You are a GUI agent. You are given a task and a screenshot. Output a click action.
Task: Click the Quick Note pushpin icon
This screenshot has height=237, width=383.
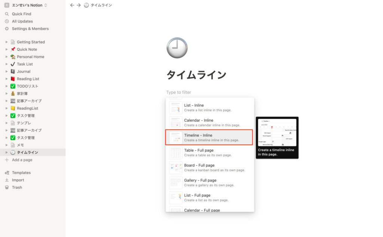(x=13, y=49)
